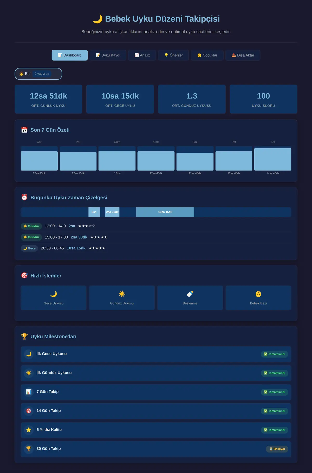Click the star icon of 5 Yıldız Kalite milestone

(x=29, y=430)
